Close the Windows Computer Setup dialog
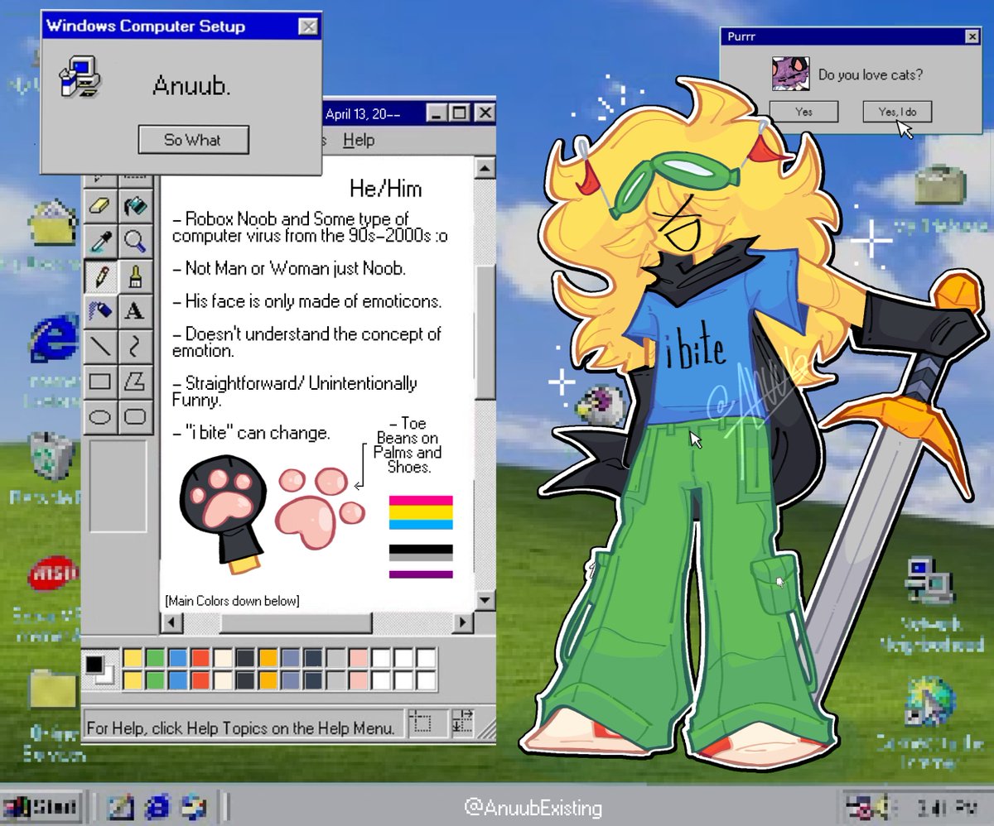 click(x=308, y=26)
